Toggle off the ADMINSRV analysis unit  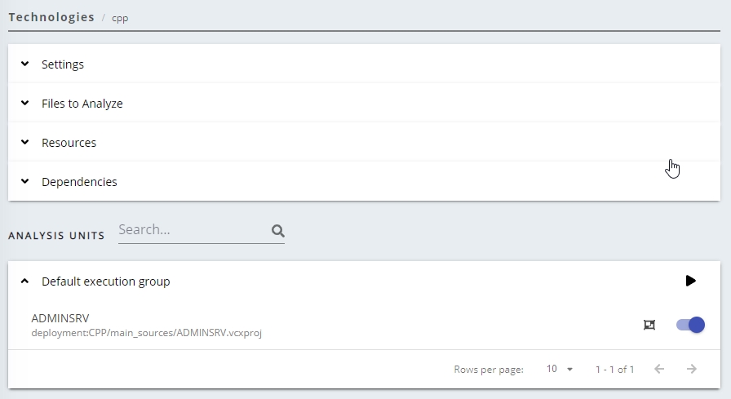pyautogui.click(x=690, y=325)
